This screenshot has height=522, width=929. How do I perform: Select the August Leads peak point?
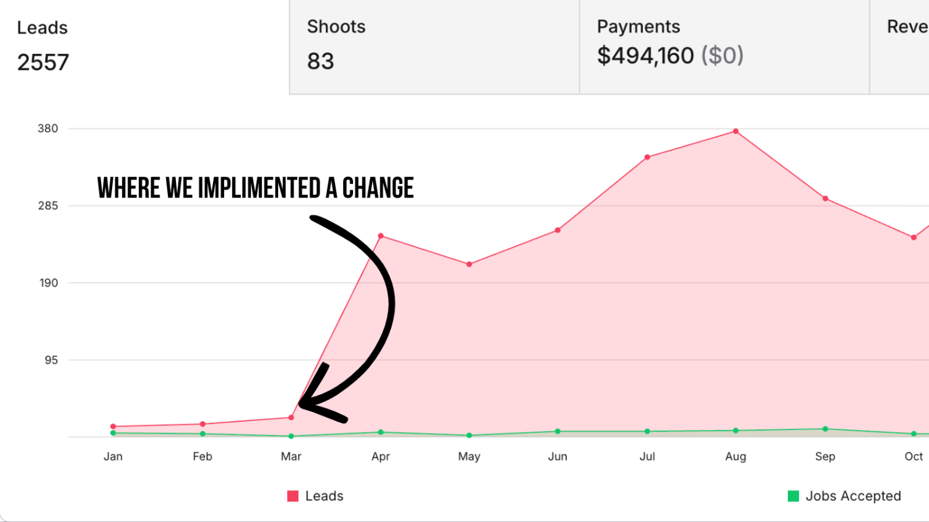(x=736, y=131)
